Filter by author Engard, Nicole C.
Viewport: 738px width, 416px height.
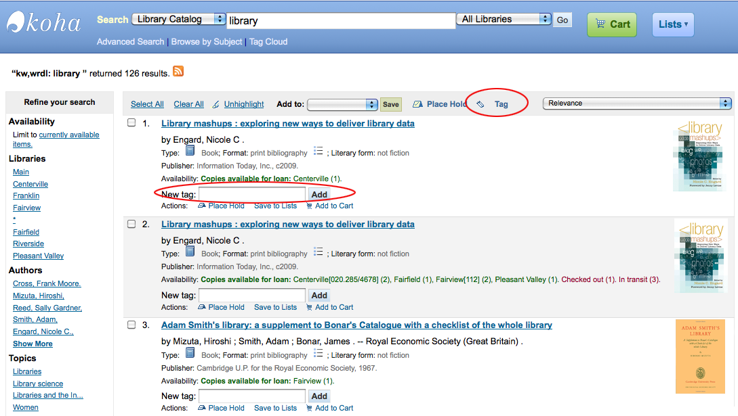(x=43, y=331)
